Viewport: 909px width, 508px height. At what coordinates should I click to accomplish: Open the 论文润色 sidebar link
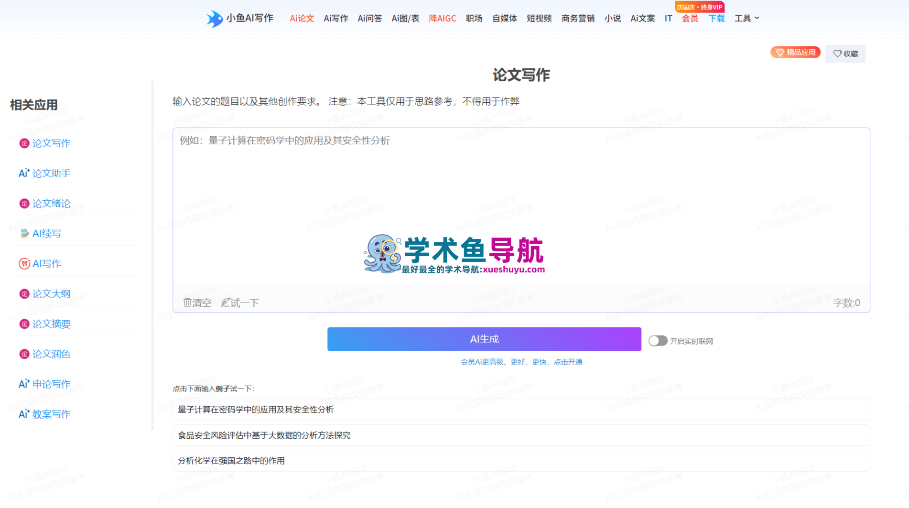52,354
